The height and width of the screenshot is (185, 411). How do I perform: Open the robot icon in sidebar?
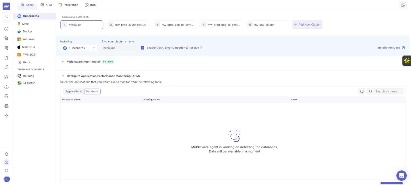point(6,87)
